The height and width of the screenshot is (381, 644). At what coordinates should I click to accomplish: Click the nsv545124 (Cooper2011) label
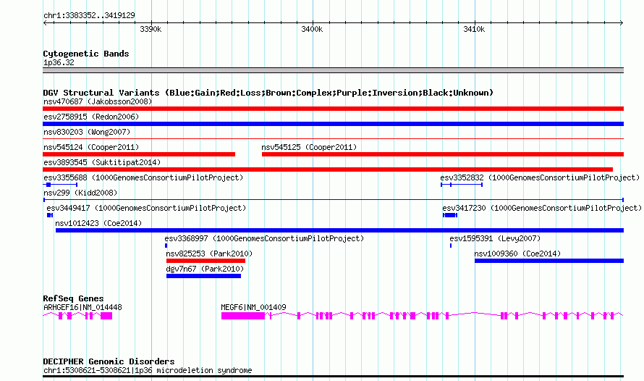[x=91, y=147]
